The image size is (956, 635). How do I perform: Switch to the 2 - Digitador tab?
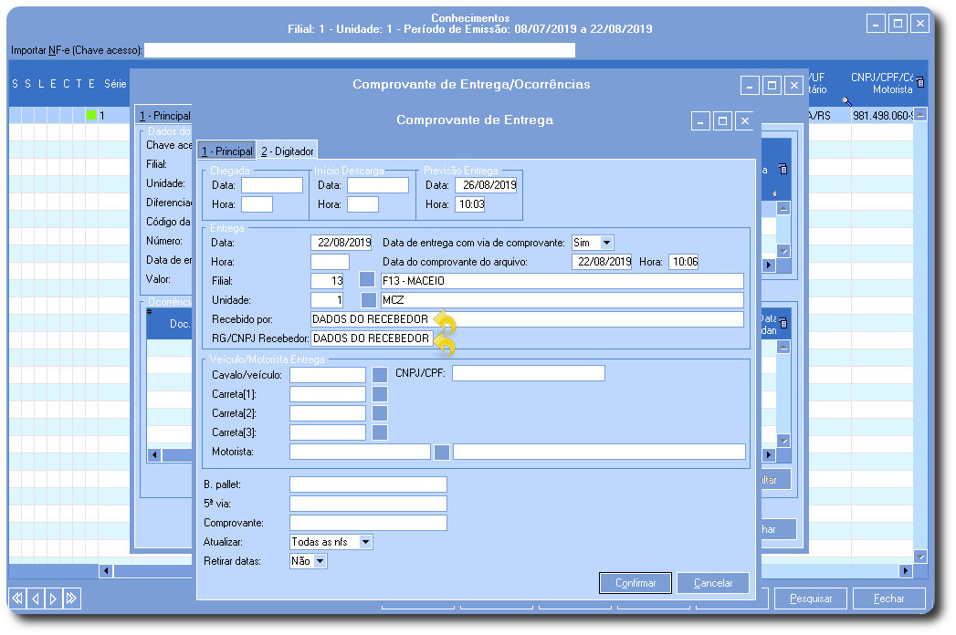(287, 151)
